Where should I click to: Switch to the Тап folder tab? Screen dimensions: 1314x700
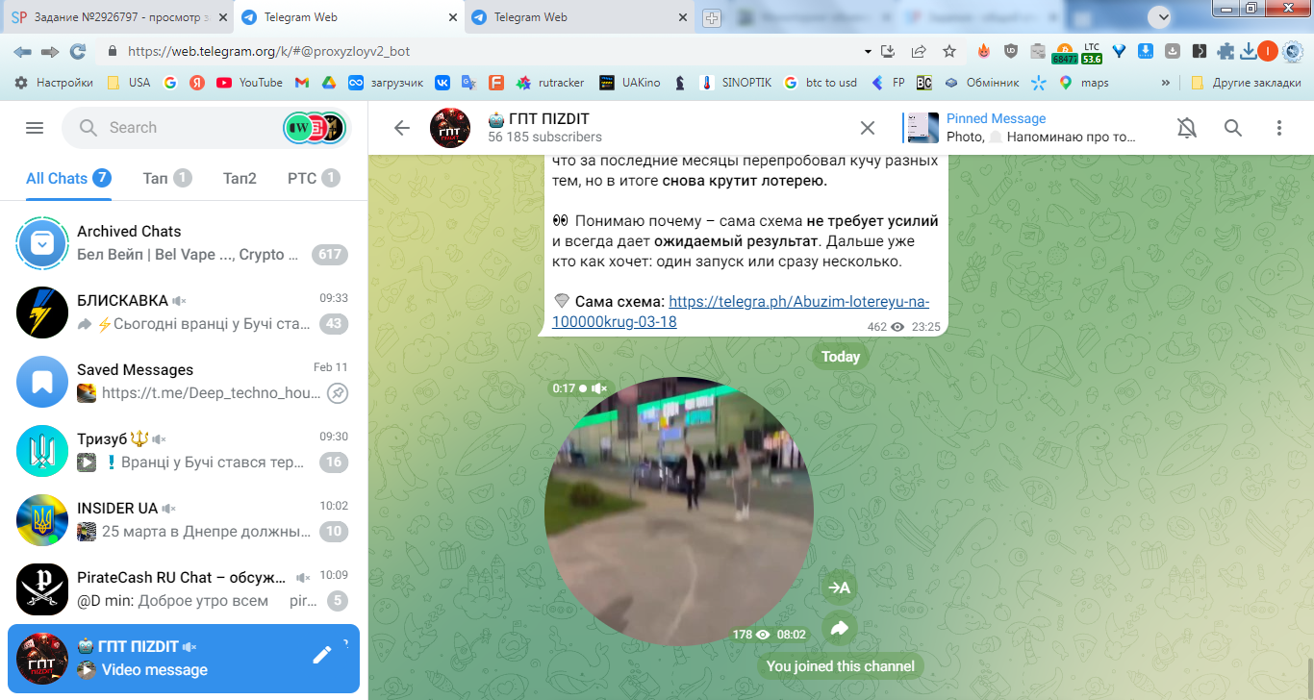(167, 178)
